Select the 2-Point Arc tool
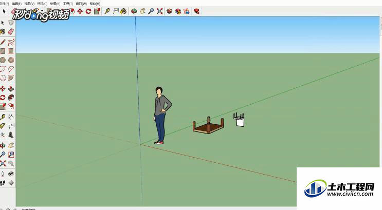 [x=11, y=69]
